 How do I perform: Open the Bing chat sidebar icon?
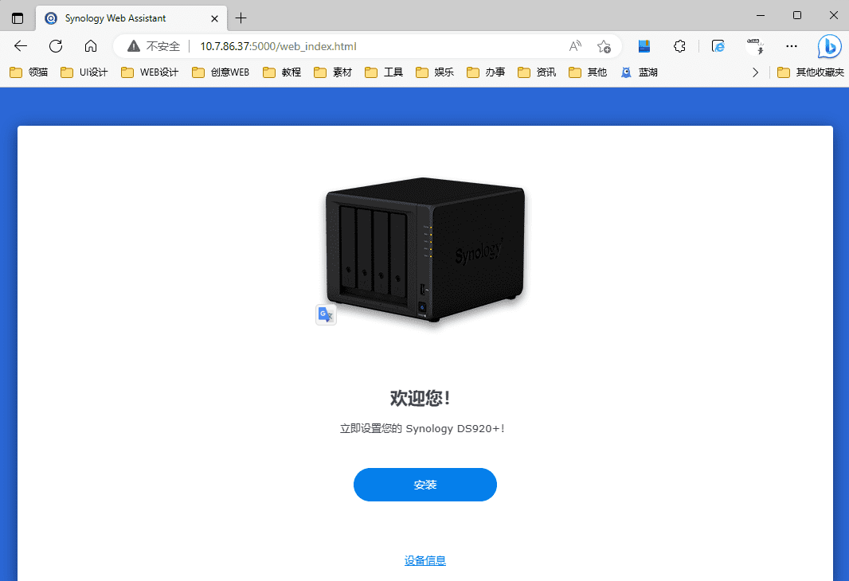[x=829, y=46]
